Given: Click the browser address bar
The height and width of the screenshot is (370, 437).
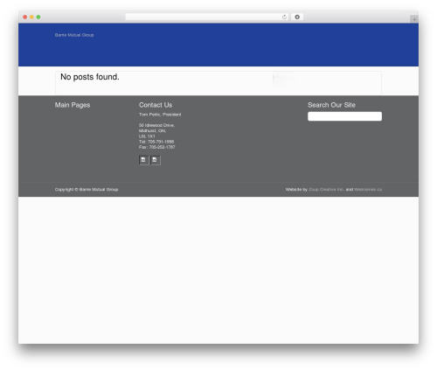Looking at the screenshot, I should click(x=207, y=17).
